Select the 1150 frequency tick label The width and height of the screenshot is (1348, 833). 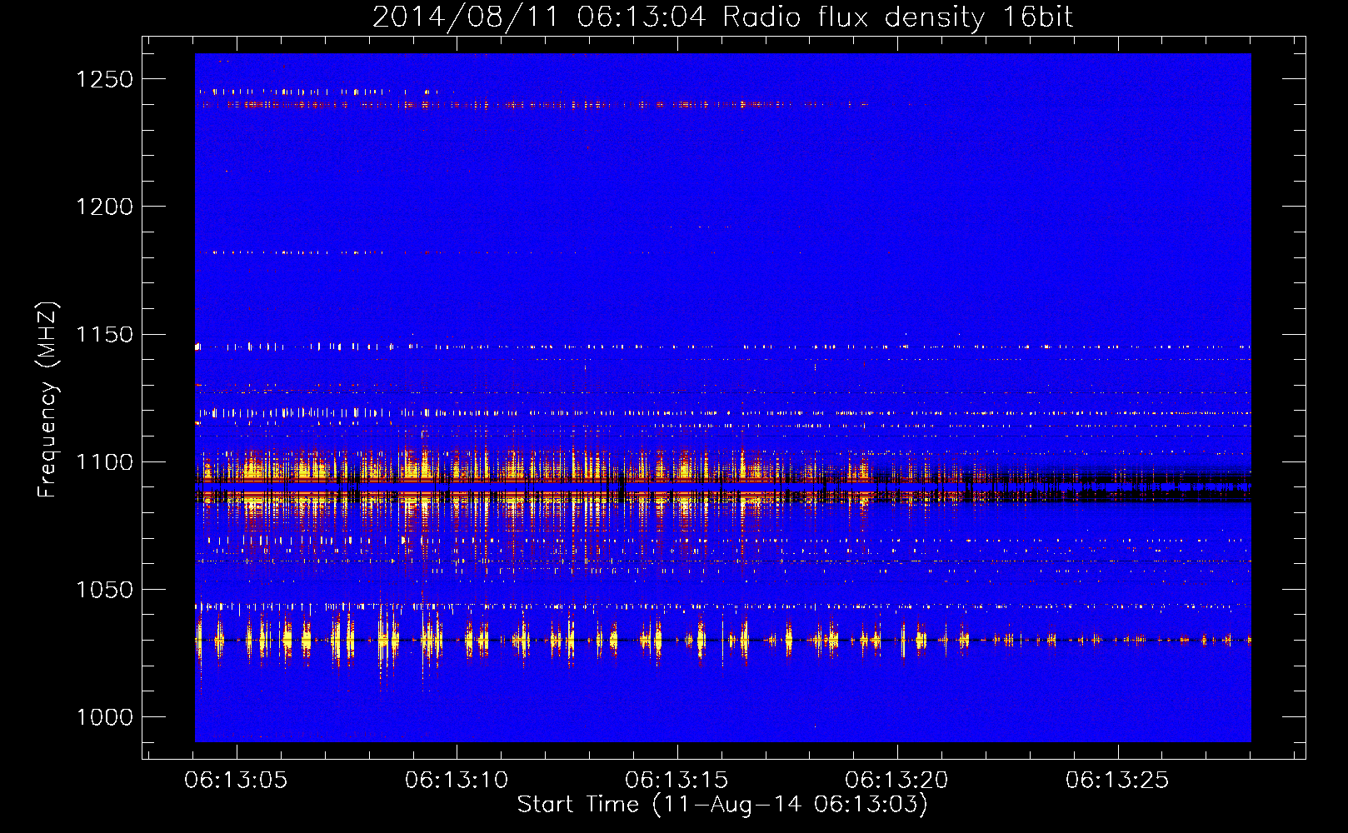pos(104,335)
